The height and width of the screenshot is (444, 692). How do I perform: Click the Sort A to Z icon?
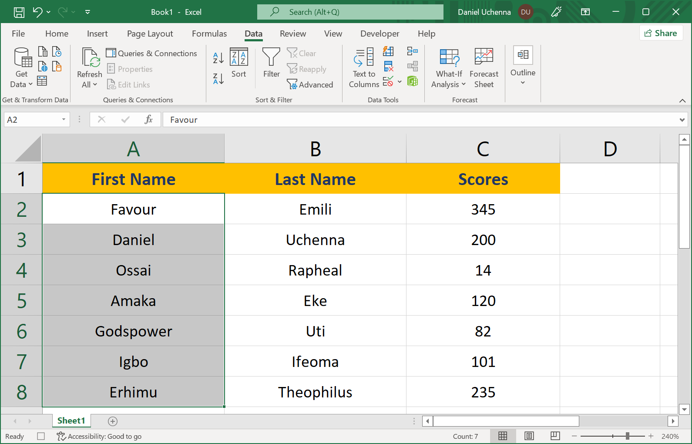(x=218, y=58)
